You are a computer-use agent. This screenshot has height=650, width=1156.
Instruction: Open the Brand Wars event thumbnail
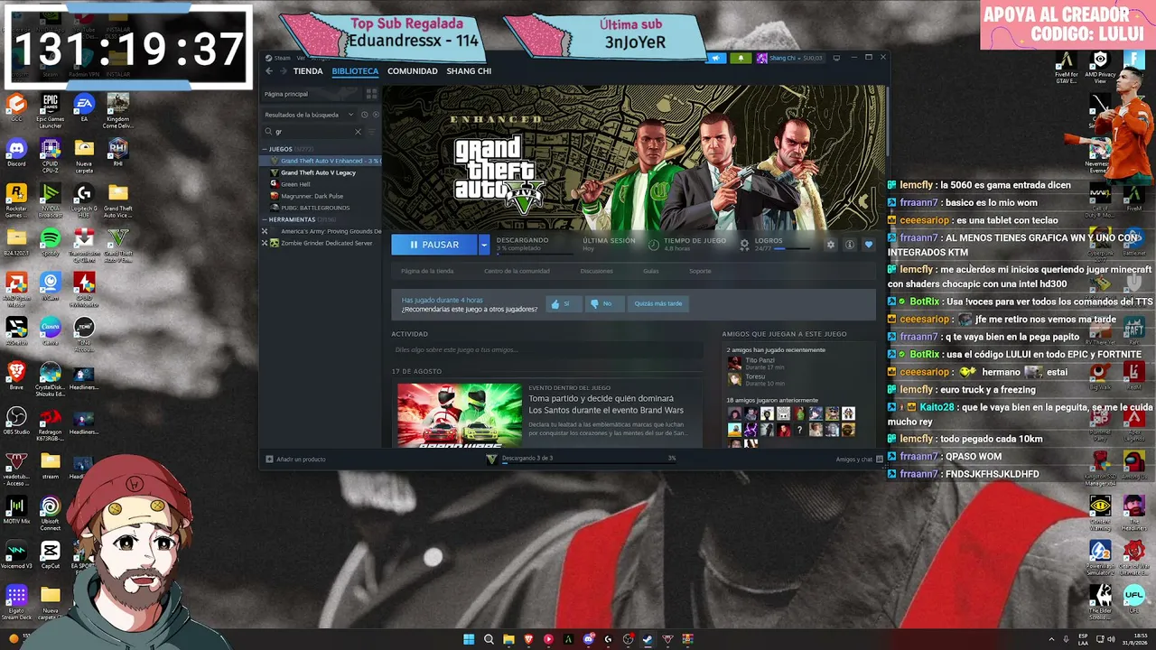(x=460, y=413)
